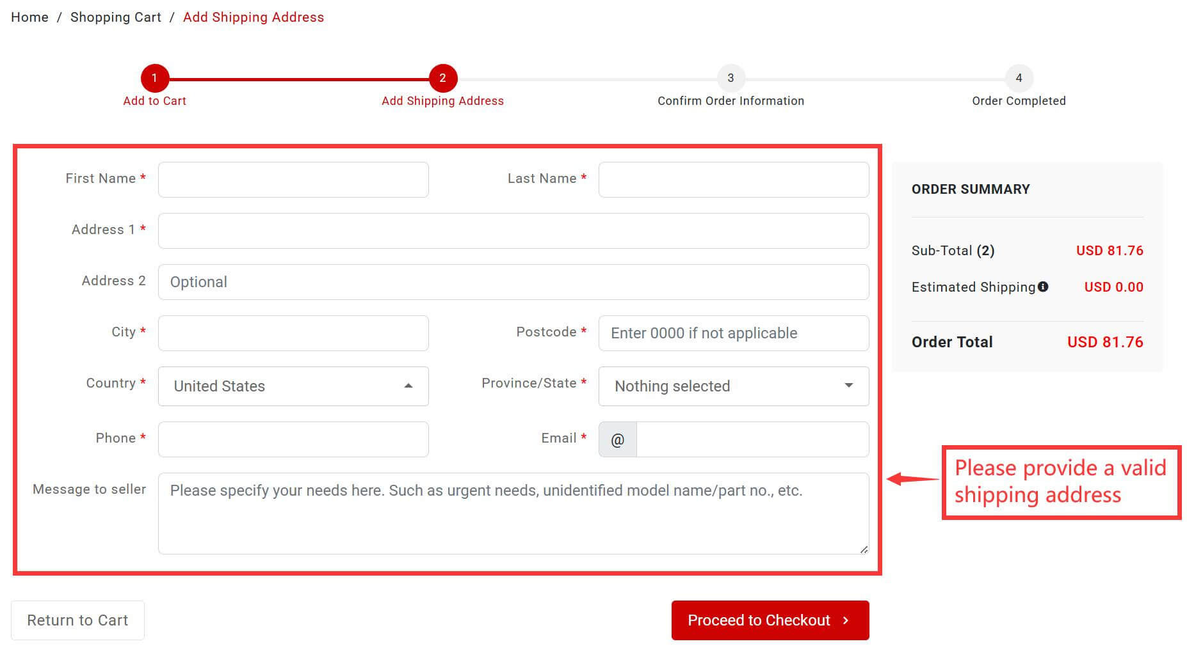Screen dimensions: 1187x653
Task: Click the Last Name label
Action: [x=542, y=178]
